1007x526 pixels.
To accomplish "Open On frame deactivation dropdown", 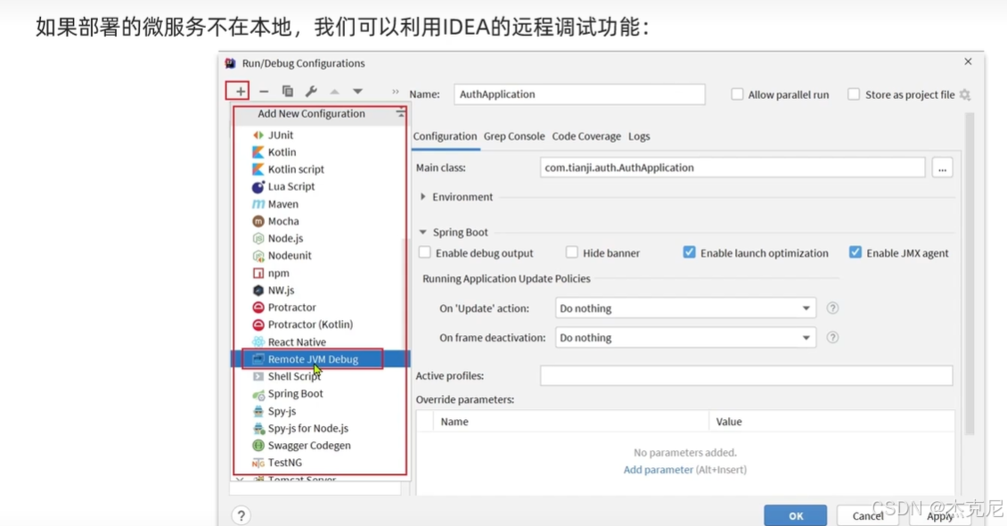I will [685, 338].
